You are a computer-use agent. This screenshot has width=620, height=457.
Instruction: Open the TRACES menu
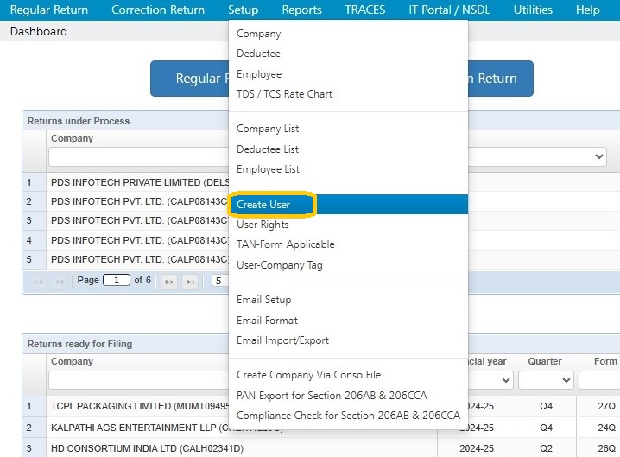[365, 10]
